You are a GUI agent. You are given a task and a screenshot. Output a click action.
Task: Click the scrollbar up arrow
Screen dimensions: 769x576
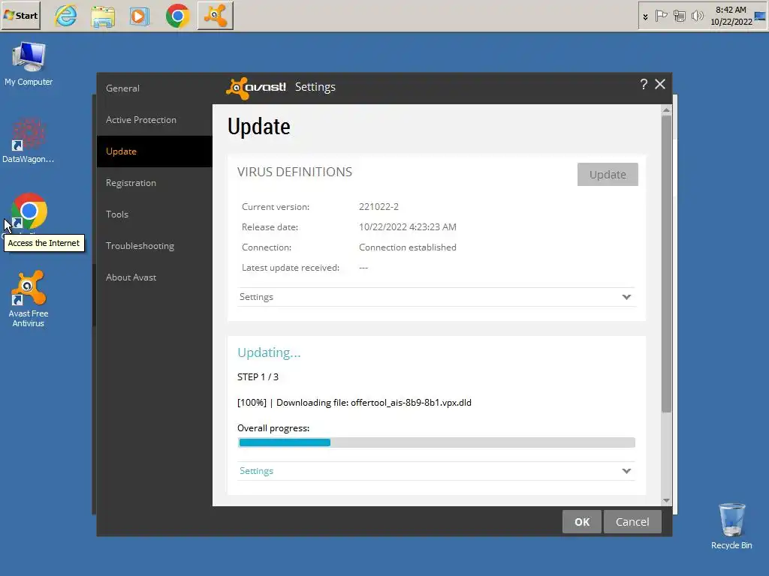click(666, 110)
